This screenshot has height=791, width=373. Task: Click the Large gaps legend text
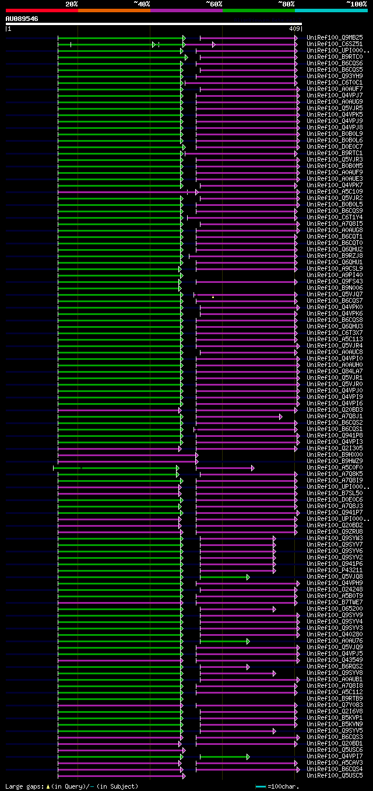pos(72,786)
